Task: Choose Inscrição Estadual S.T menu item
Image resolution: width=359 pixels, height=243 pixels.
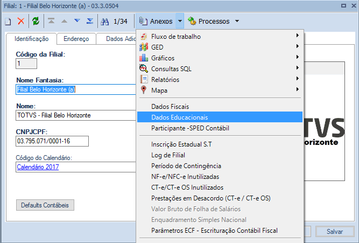Action: (220, 144)
